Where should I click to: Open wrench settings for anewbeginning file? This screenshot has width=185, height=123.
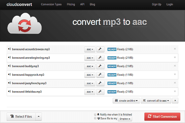pos(100,58)
